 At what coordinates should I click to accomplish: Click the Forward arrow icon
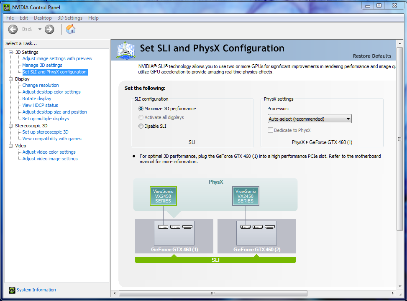(x=49, y=29)
